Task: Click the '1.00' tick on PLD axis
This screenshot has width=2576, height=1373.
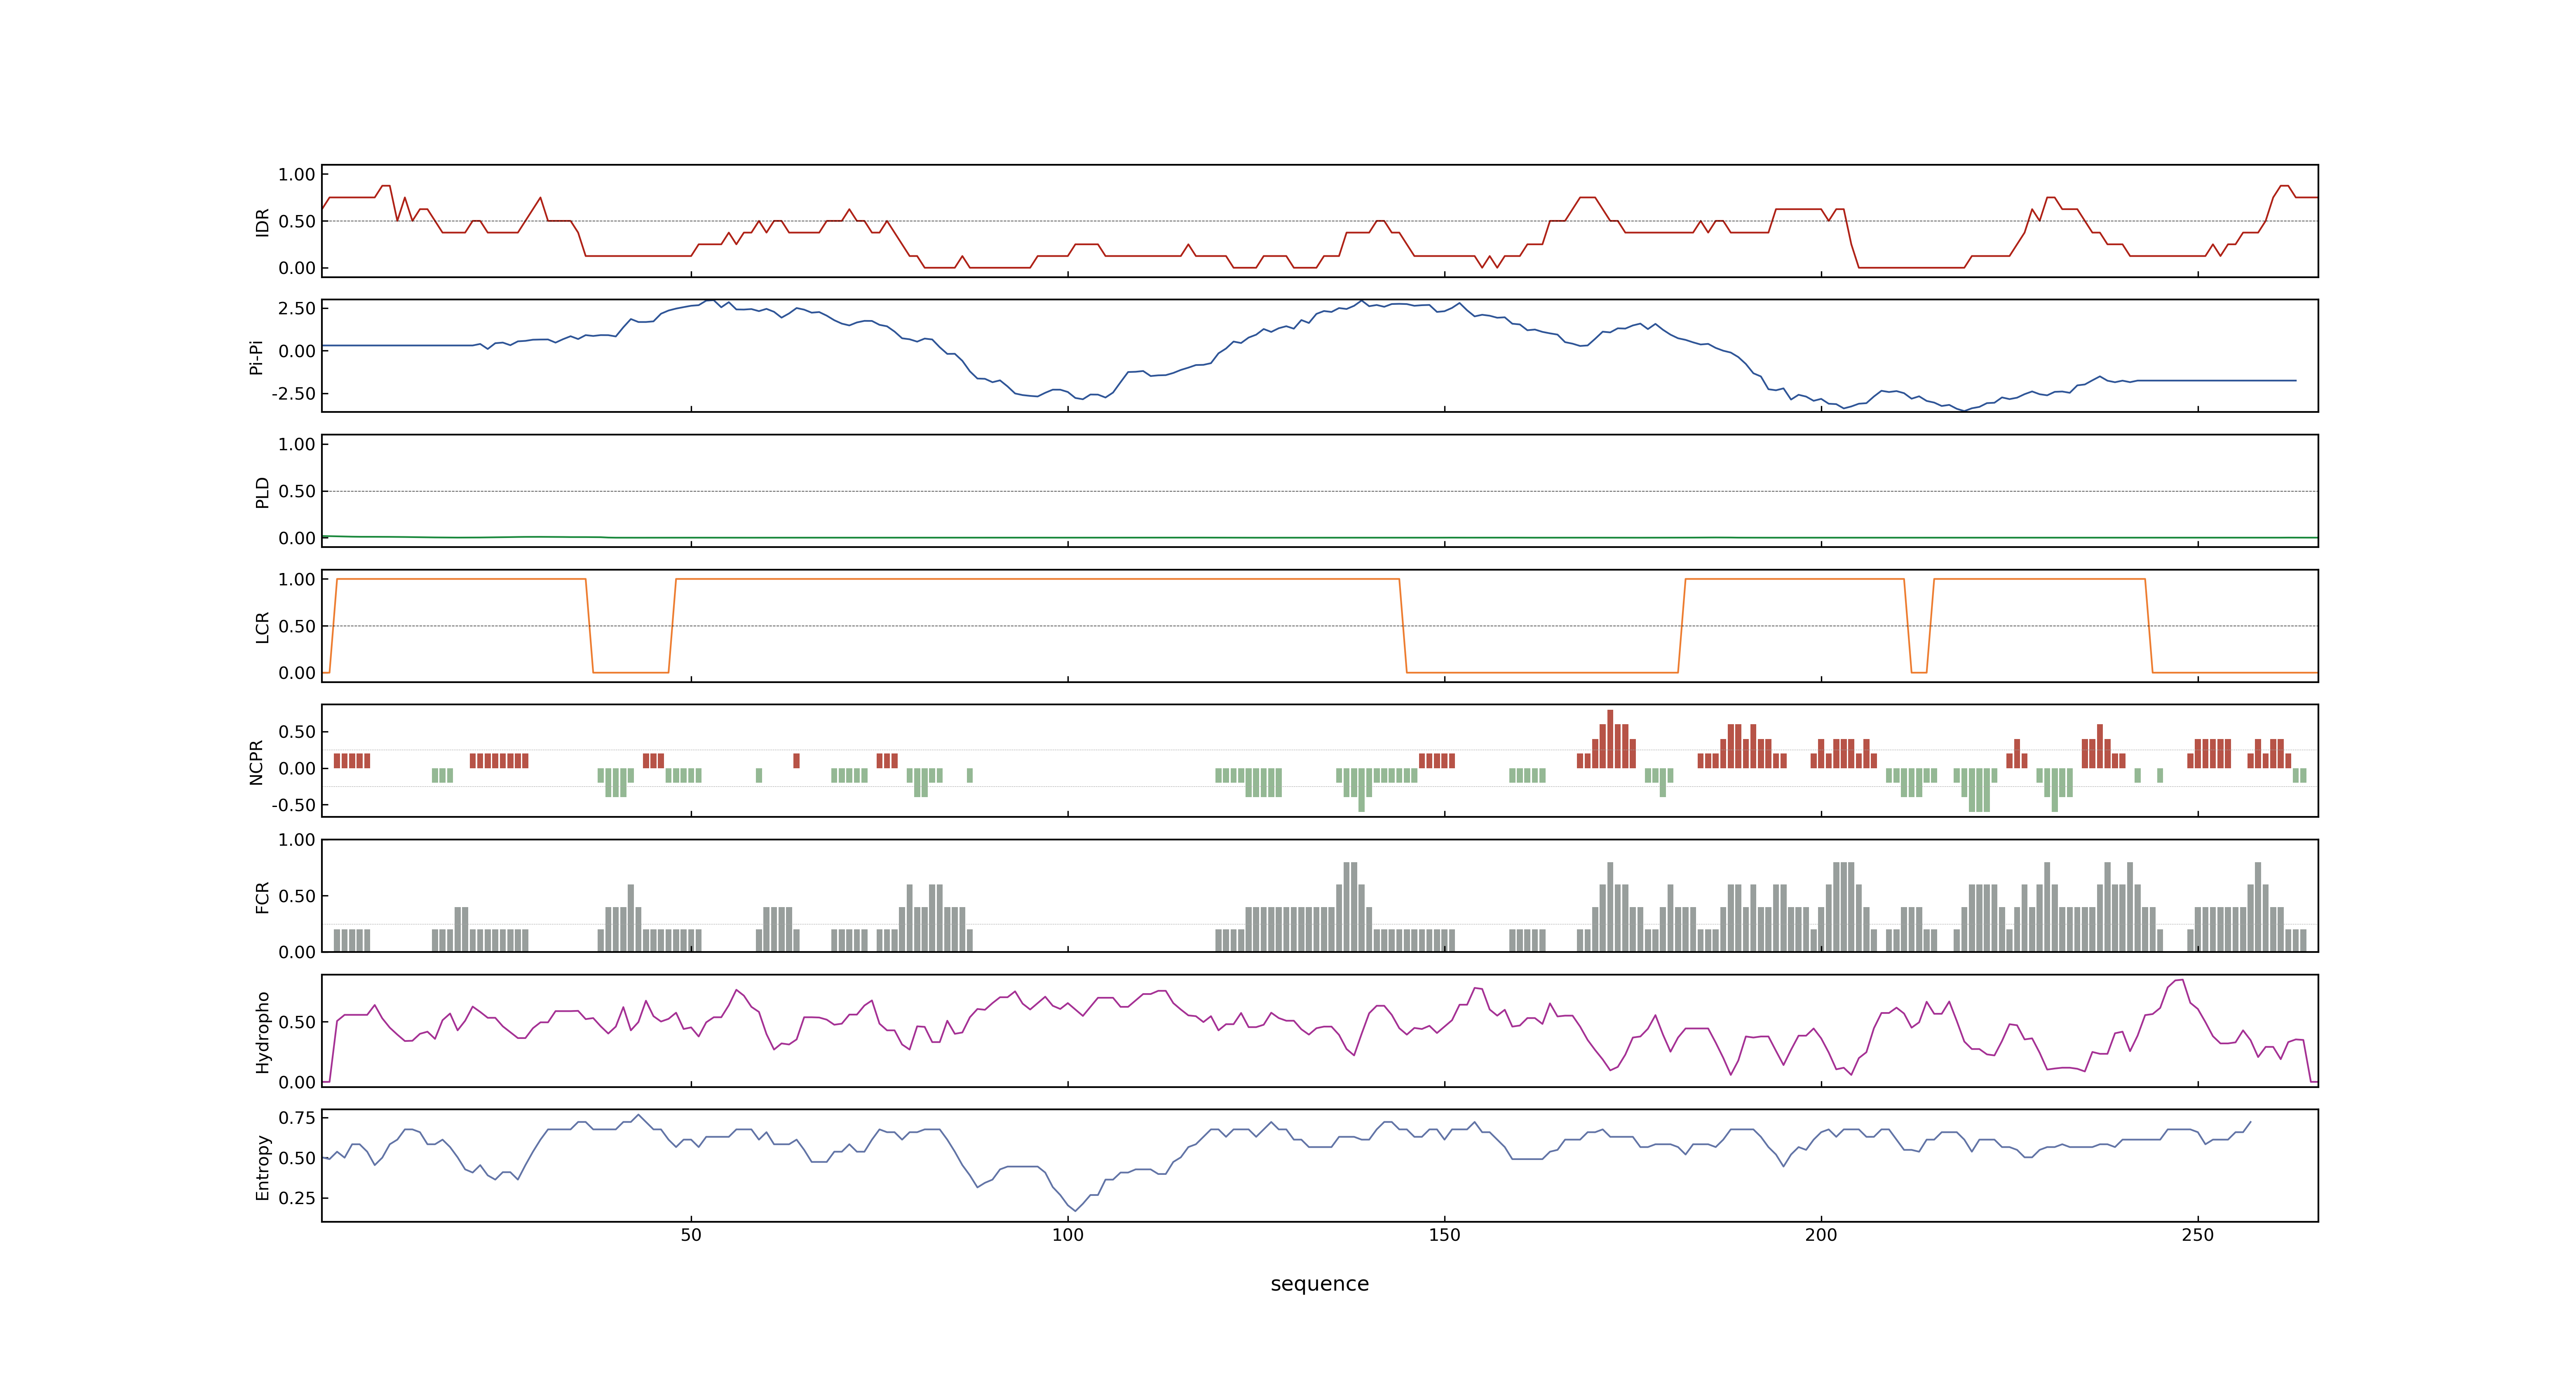Action: pos(297,444)
